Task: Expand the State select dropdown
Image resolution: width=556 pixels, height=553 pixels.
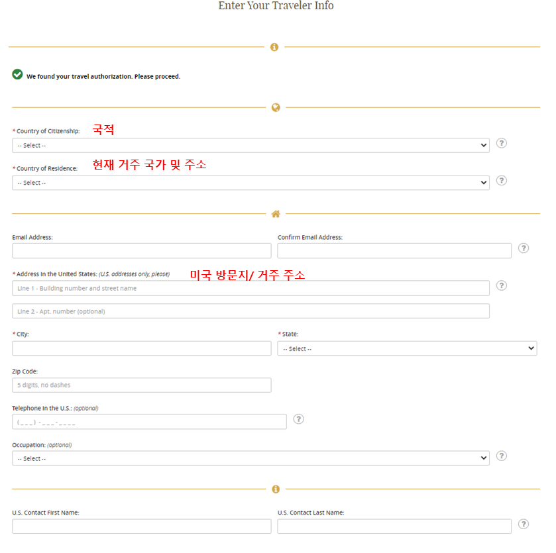Action: [407, 348]
